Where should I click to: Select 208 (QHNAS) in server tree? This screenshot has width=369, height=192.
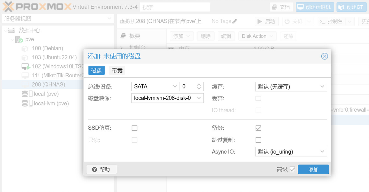tap(49, 84)
